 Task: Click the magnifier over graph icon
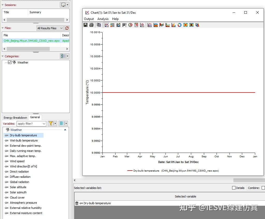pyautogui.click(x=142, y=25)
